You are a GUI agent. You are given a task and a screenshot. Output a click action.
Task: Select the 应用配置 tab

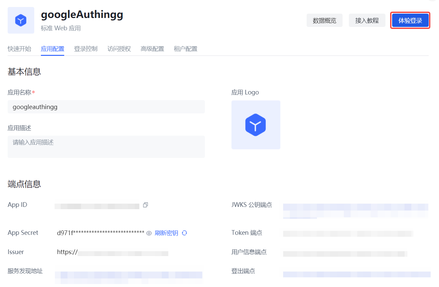tap(53, 49)
